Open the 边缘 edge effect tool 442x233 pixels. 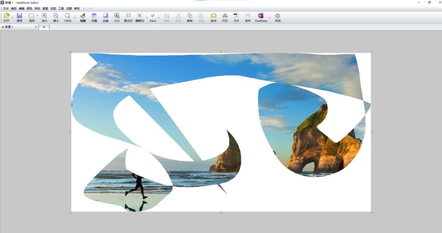click(x=105, y=17)
